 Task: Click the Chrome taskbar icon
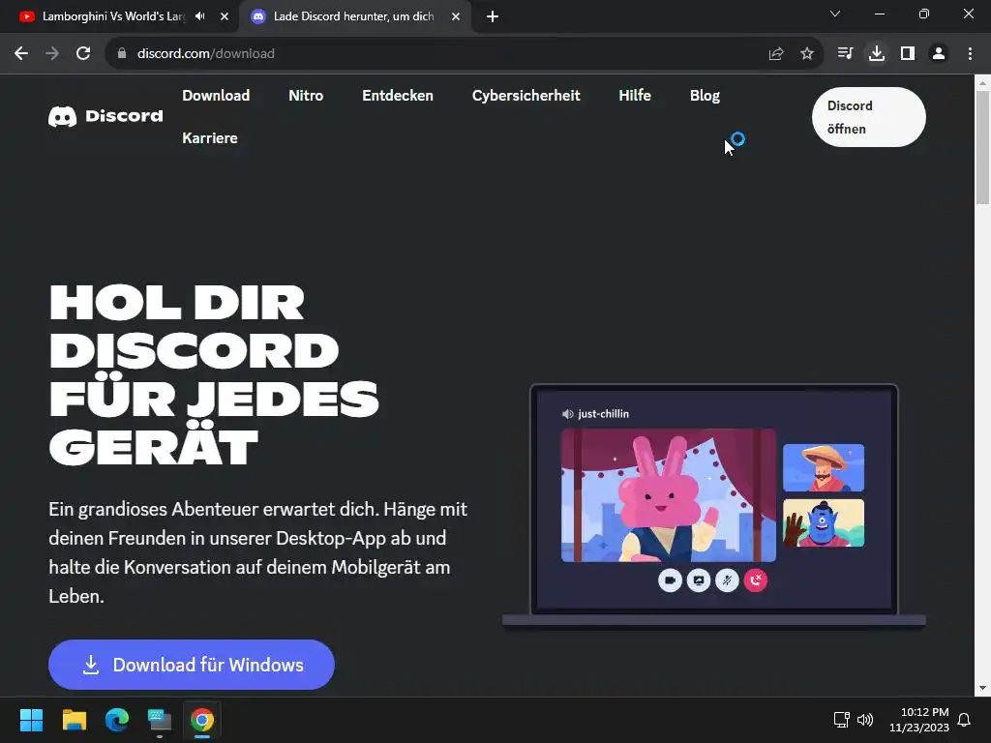pos(202,720)
